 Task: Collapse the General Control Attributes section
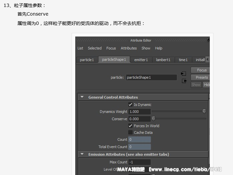pyautogui.click(x=82, y=97)
